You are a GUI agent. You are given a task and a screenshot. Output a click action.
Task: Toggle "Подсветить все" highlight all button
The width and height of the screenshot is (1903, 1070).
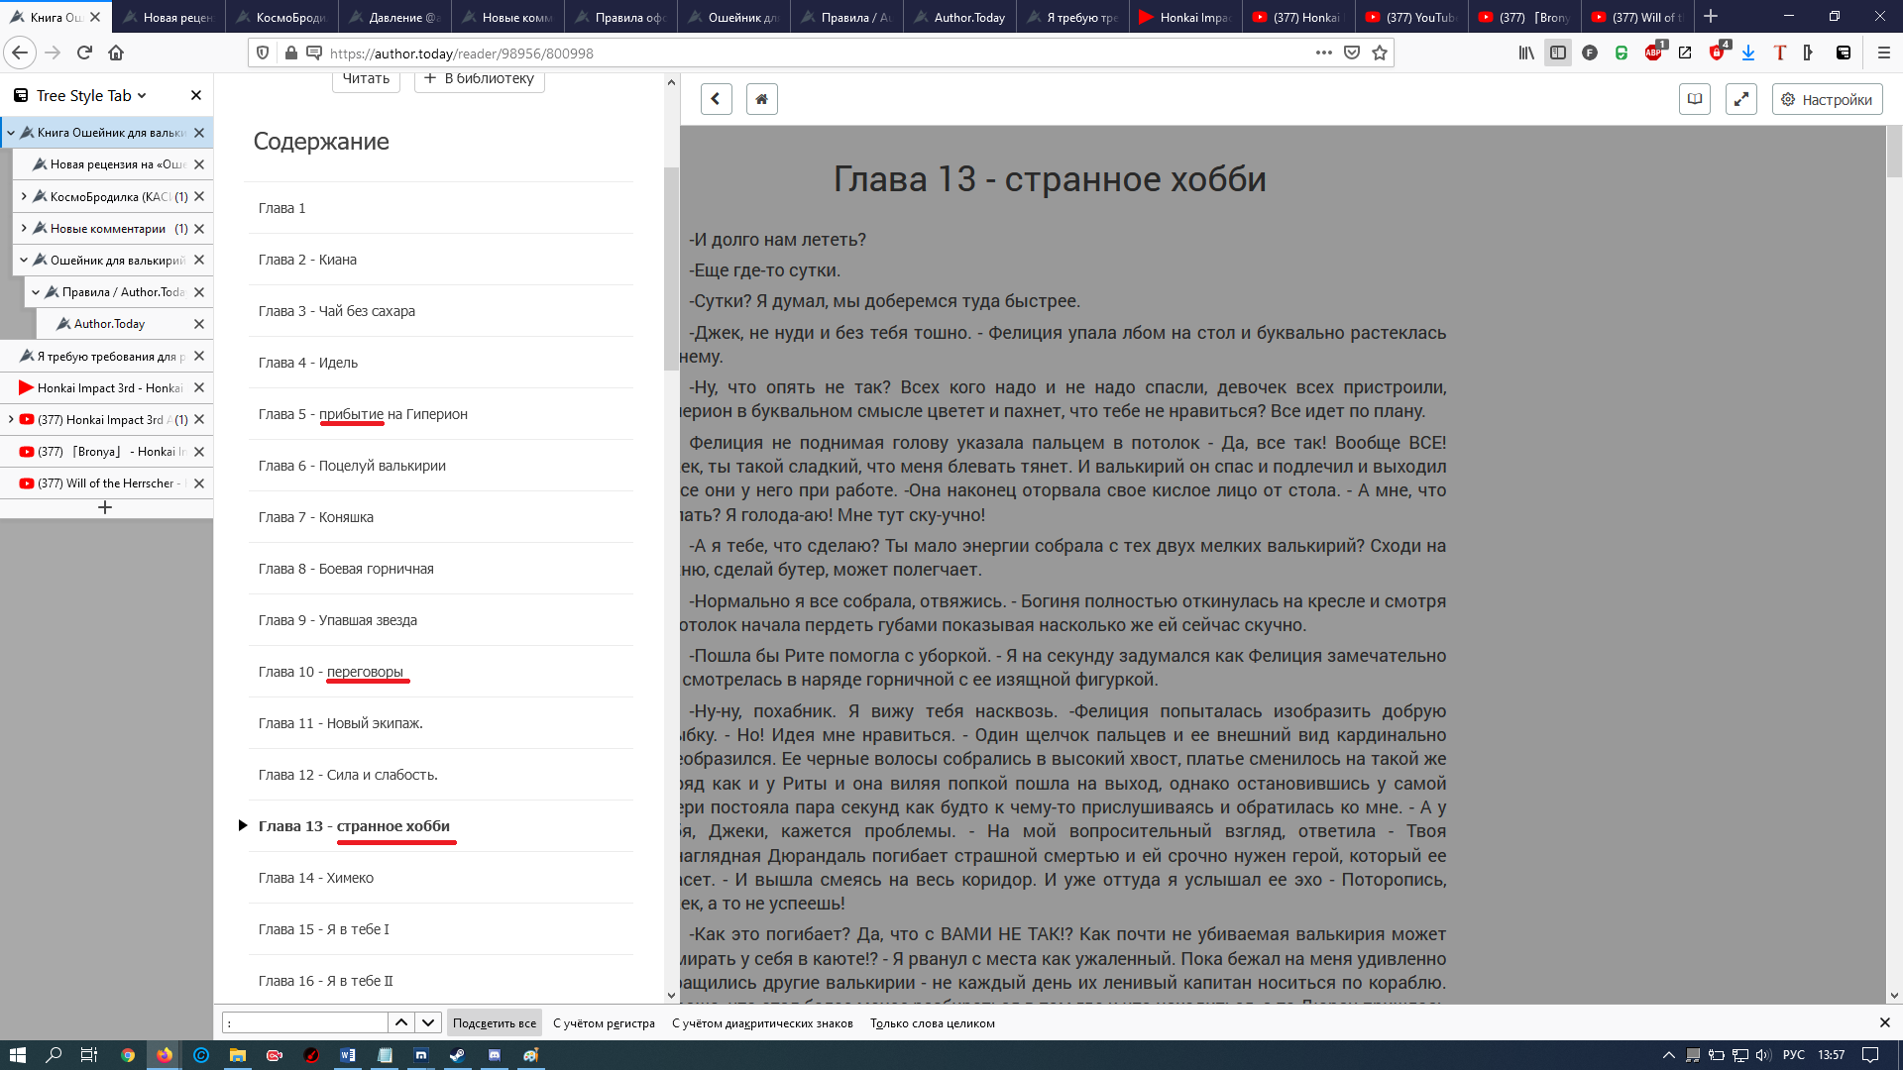tap(494, 1023)
